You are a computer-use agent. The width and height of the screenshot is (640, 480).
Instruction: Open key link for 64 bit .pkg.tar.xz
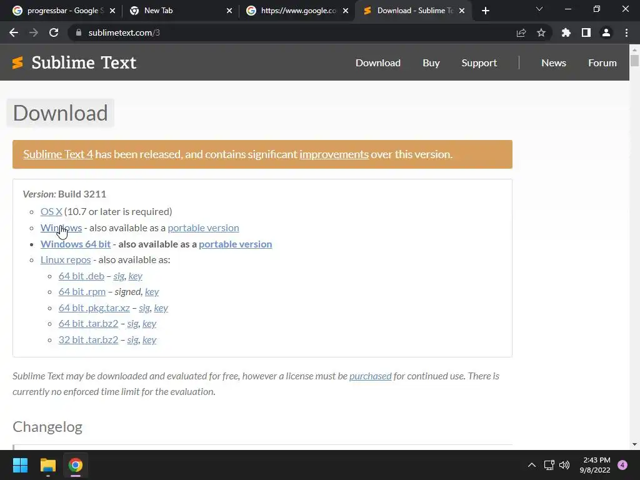pyautogui.click(x=161, y=308)
